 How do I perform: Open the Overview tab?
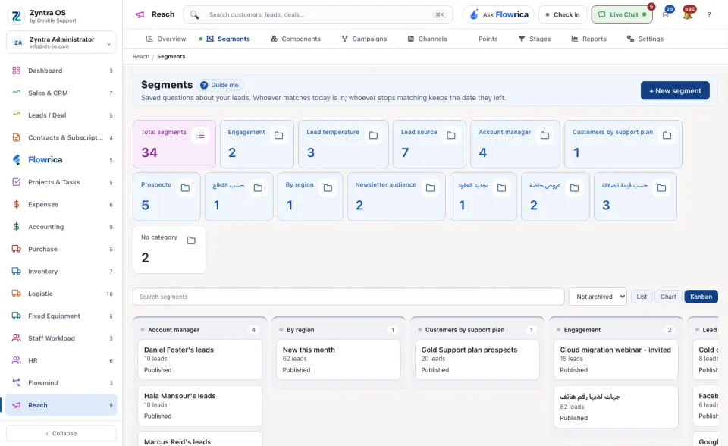pyautogui.click(x=166, y=39)
